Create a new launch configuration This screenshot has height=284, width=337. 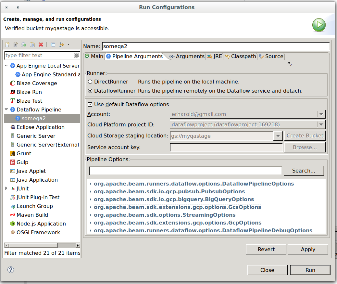pos(7,44)
